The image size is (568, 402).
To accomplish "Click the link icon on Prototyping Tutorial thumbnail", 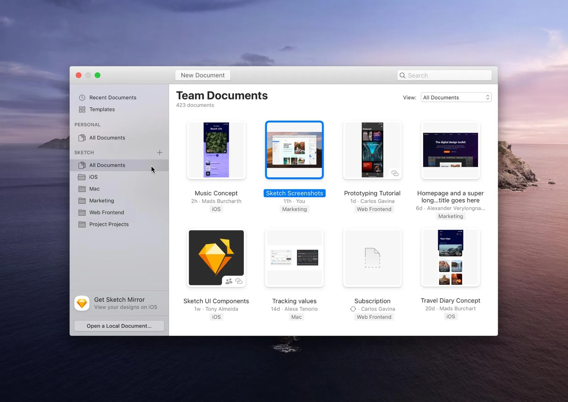I will [395, 173].
